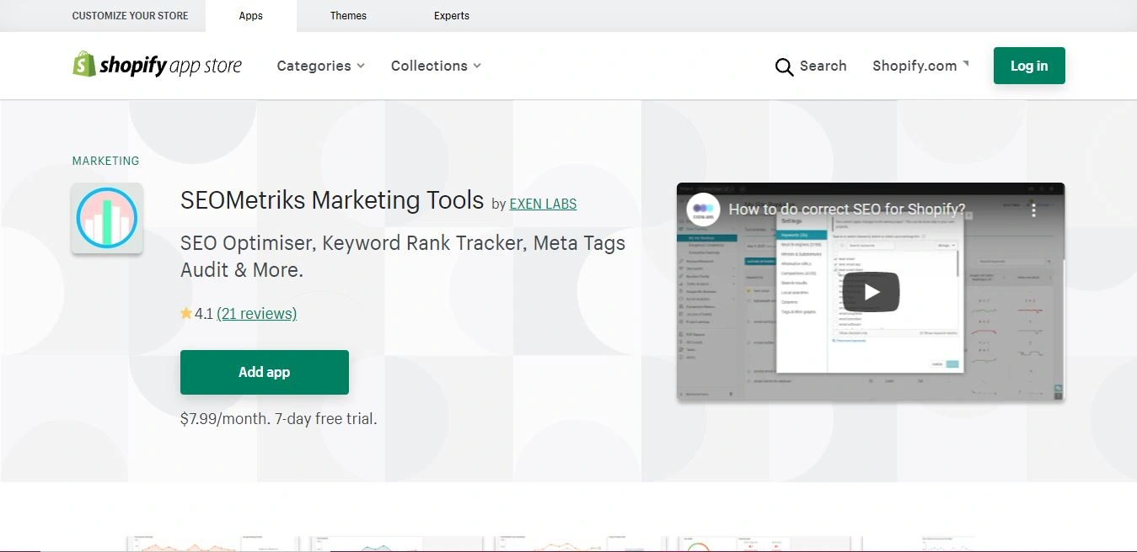Click the EXEN LABS channel avatar in video
1137x552 pixels.
[x=703, y=210]
